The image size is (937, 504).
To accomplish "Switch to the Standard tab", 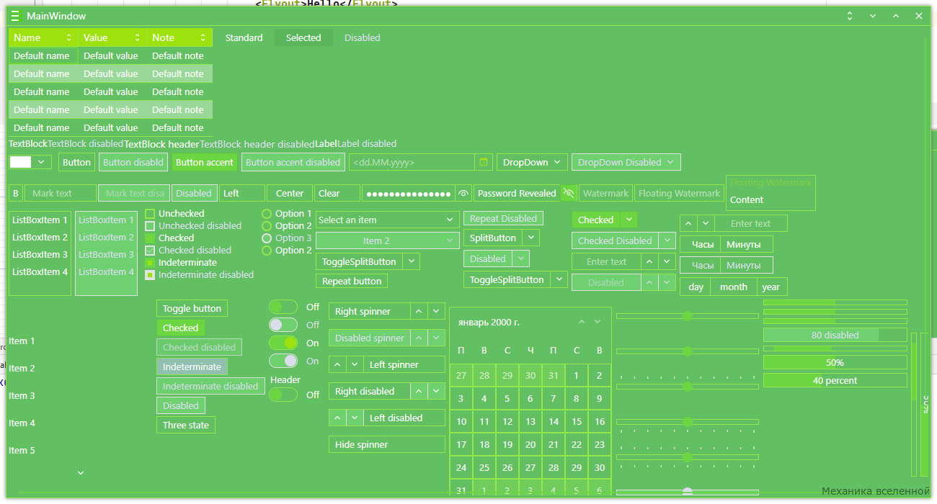I will (x=244, y=37).
